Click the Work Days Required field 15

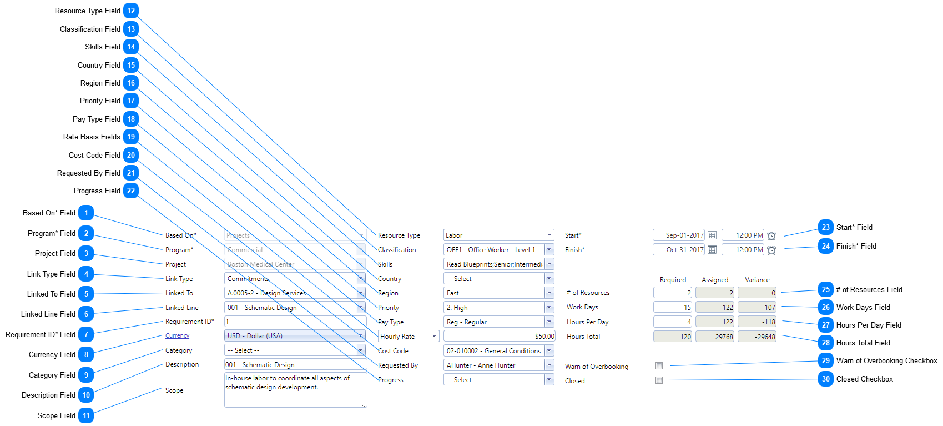click(673, 307)
